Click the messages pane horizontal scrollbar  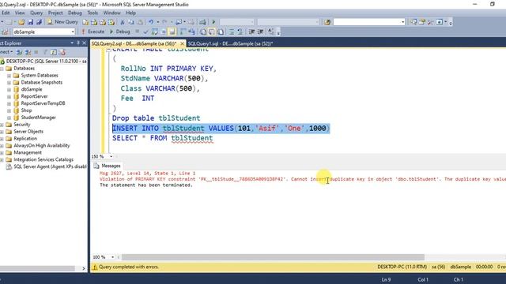tap(273, 257)
